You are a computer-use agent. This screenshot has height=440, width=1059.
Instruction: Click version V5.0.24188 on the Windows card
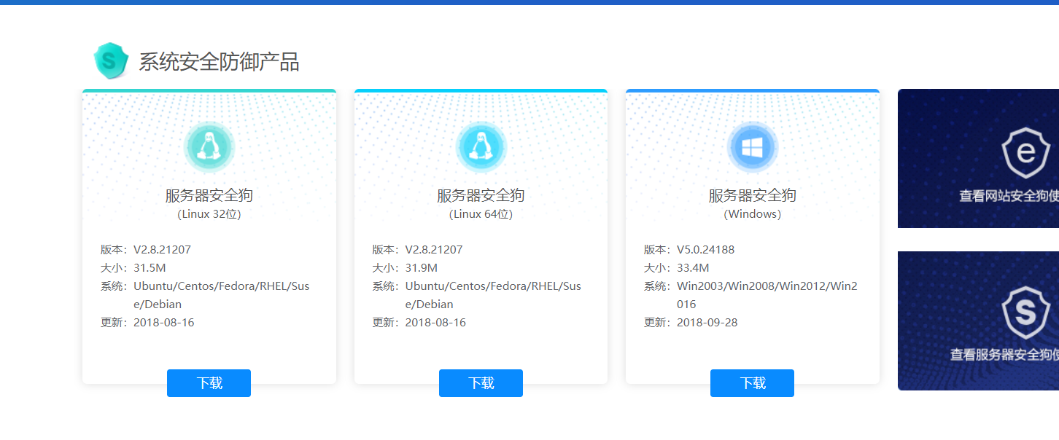[705, 250]
